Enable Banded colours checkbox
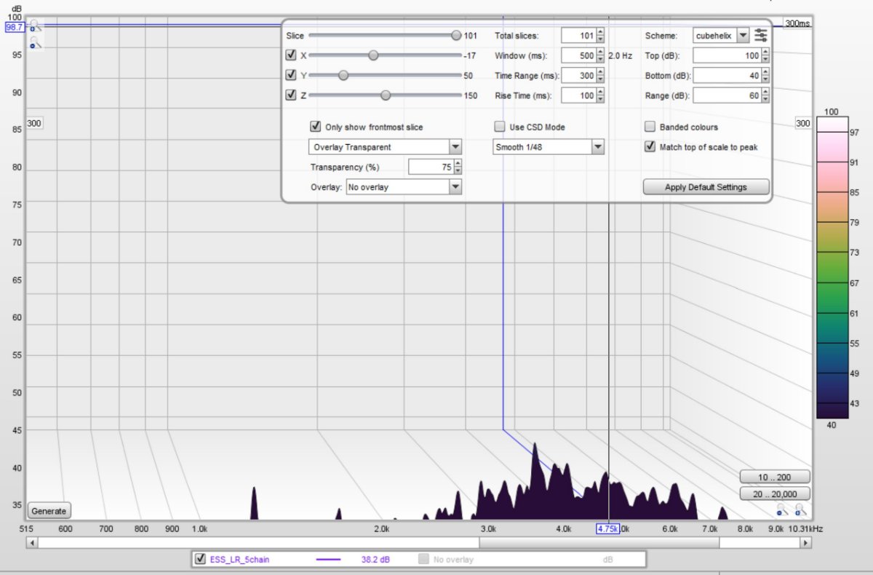Screen dimensions: 873x575 click(650, 127)
